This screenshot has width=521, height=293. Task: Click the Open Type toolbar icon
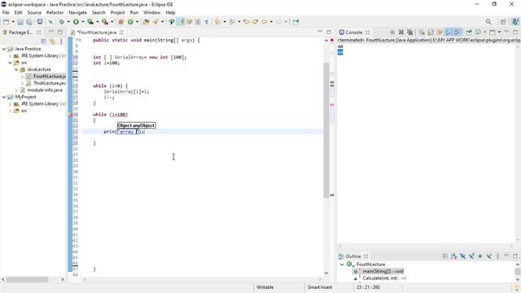point(147,22)
